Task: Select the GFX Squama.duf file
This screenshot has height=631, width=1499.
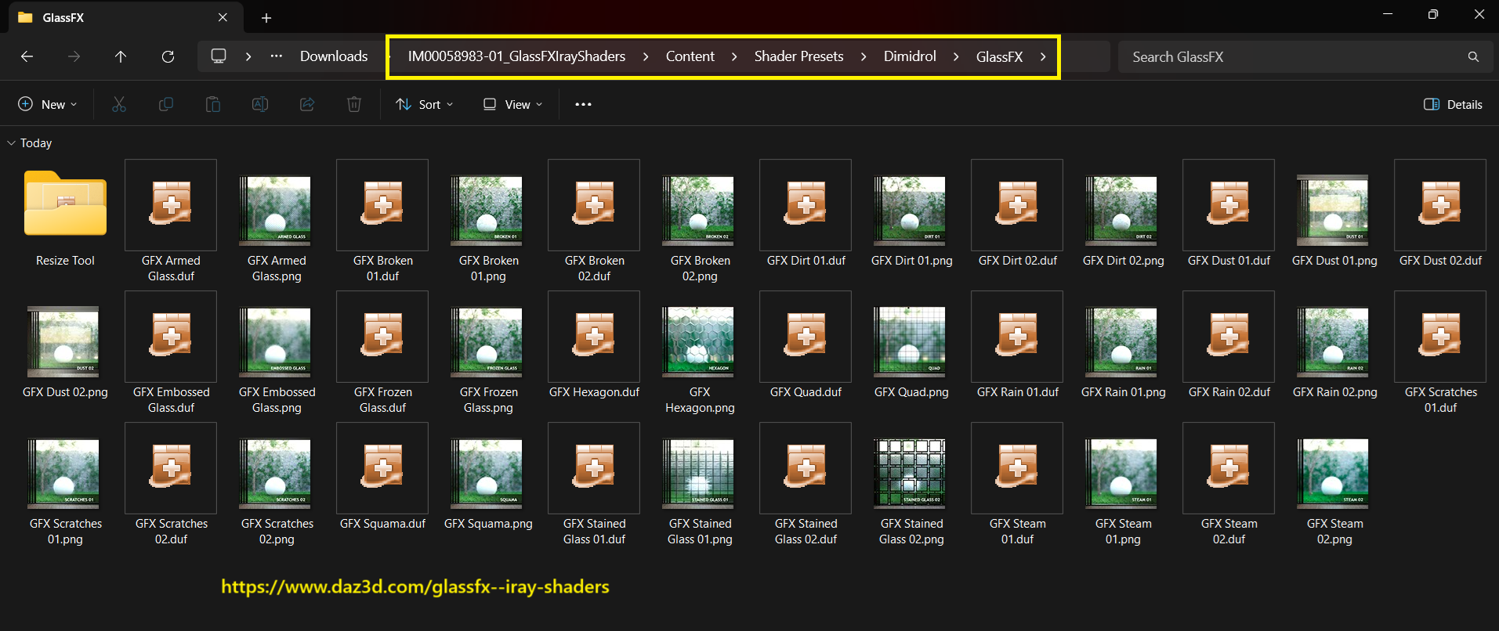Action: [x=382, y=478]
